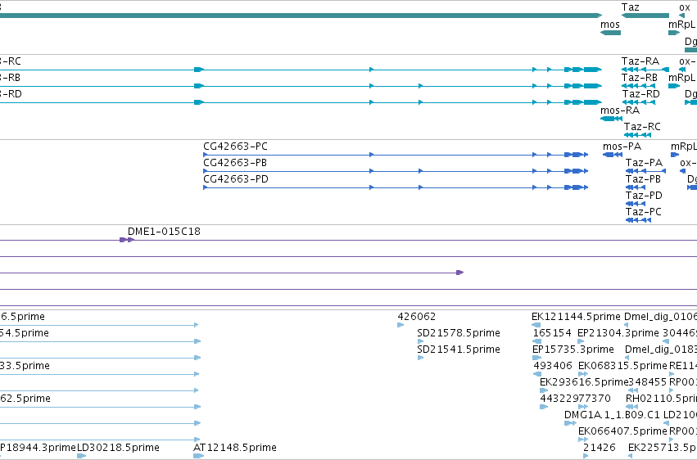Click the DMG1A.1_1.B09.C1 arrow glyph
697x460 pixels.
570,423
